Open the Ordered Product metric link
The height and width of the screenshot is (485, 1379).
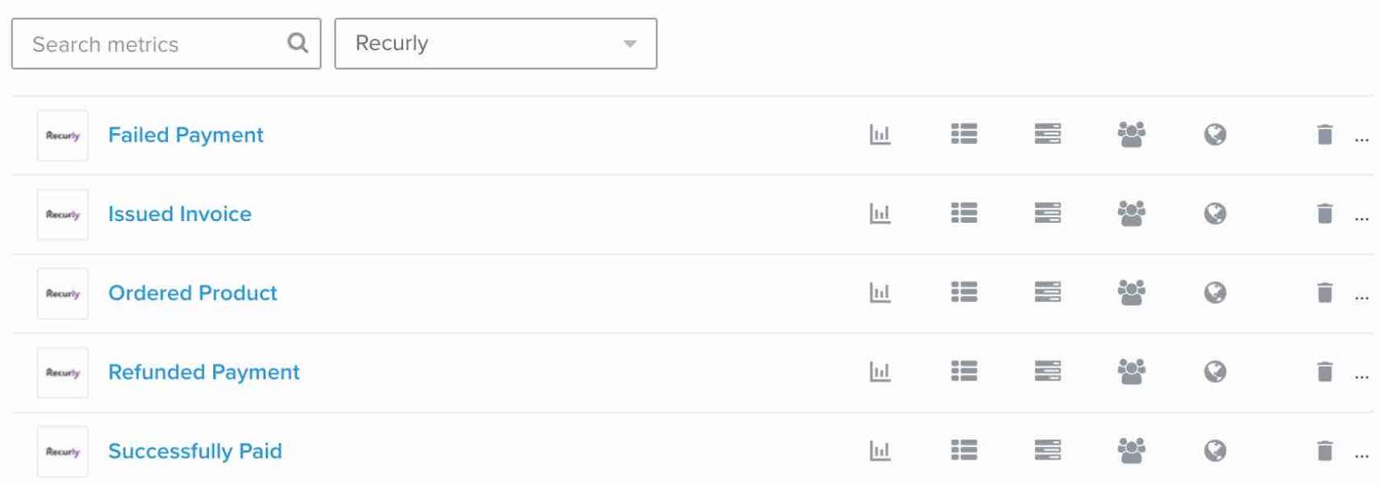(193, 293)
